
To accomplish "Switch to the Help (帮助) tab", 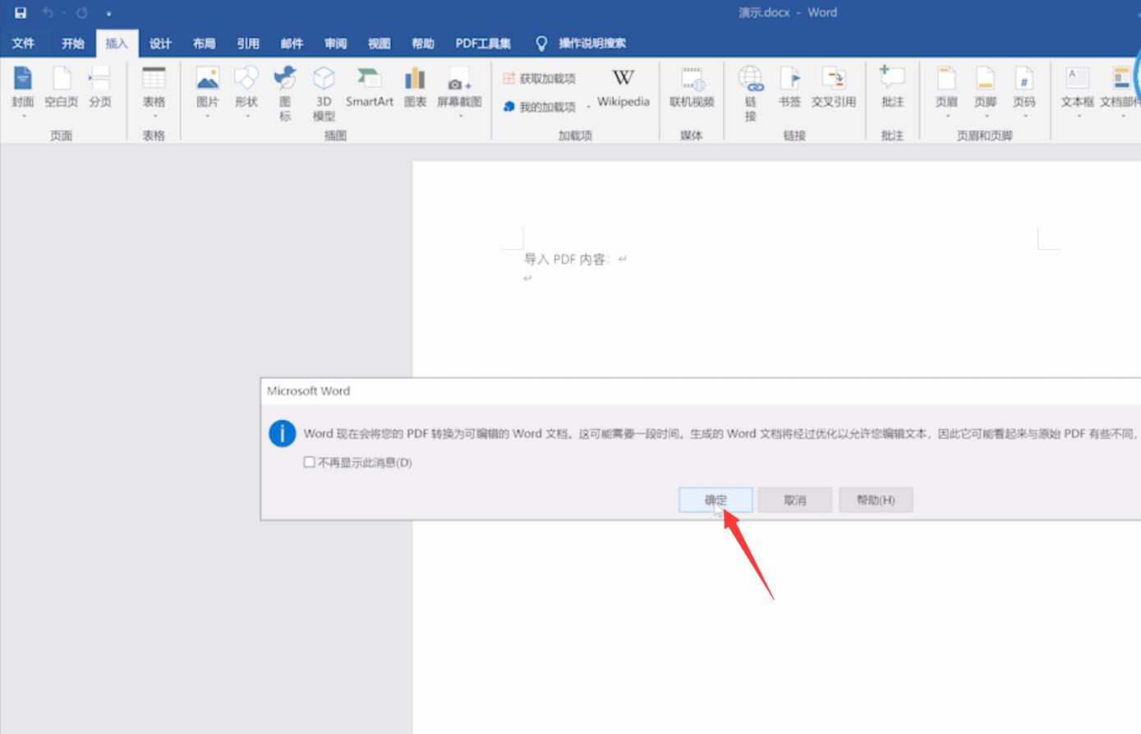I will click(423, 44).
